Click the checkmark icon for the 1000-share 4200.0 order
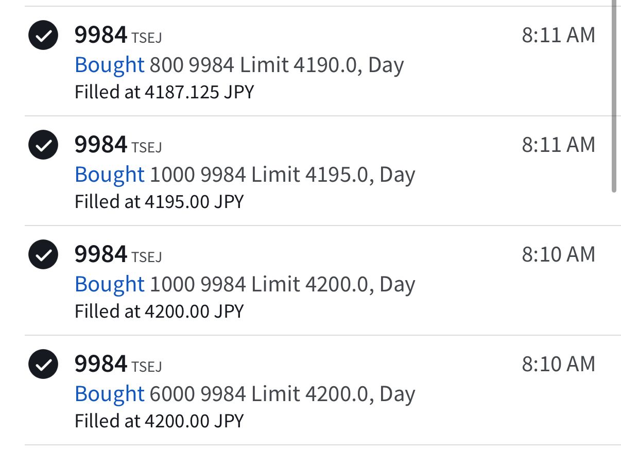The image size is (621, 450). point(43,255)
